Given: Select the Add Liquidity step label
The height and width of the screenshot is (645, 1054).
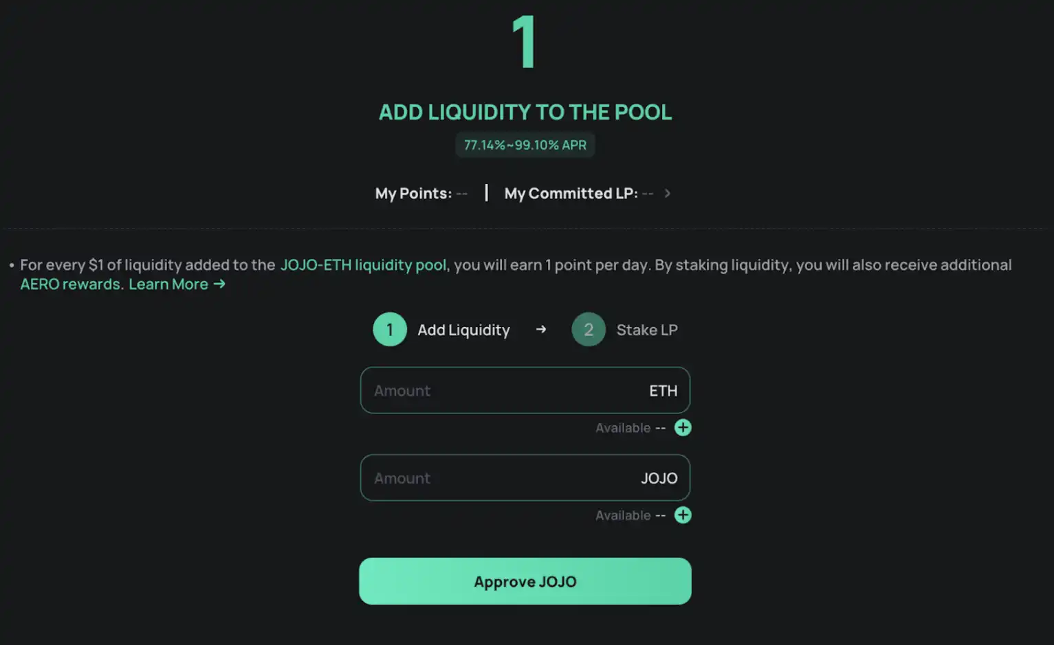Looking at the screenshot, I should (463, 330).
